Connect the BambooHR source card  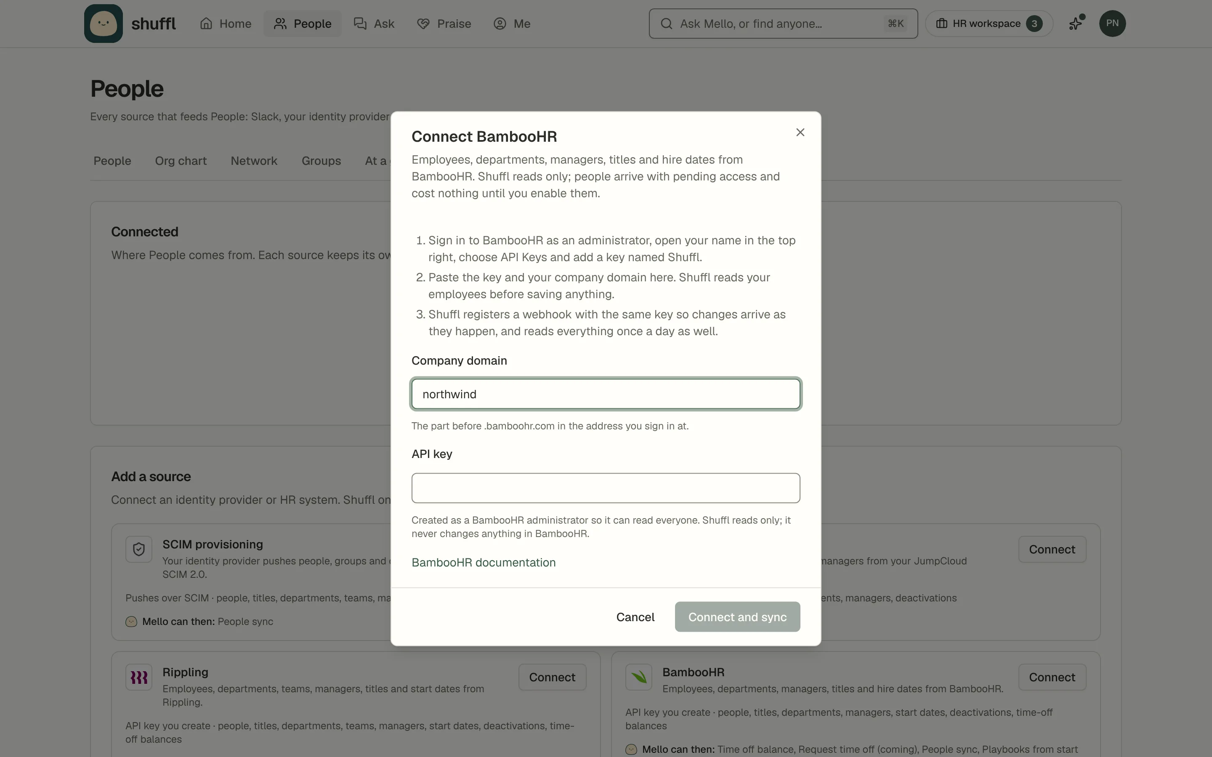coord(1052,677)
